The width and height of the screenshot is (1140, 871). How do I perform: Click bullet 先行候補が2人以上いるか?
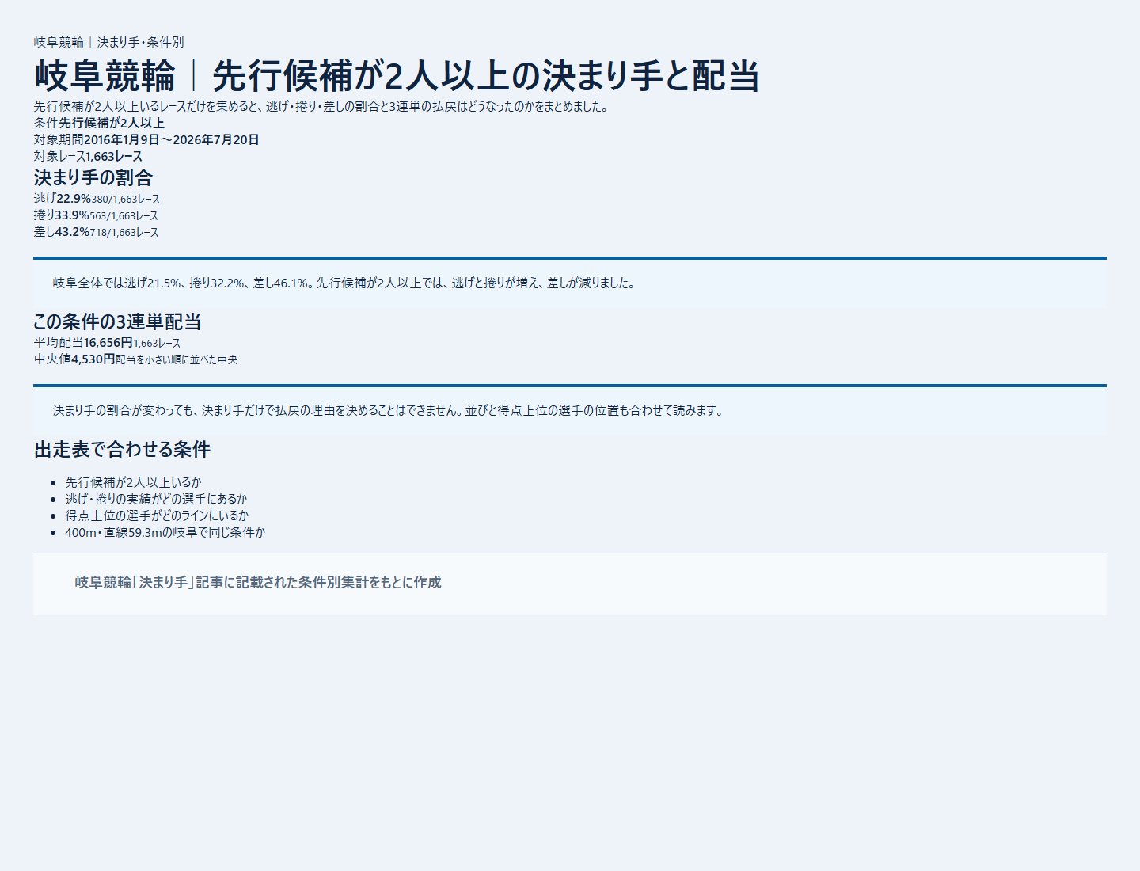pos(133,482)
